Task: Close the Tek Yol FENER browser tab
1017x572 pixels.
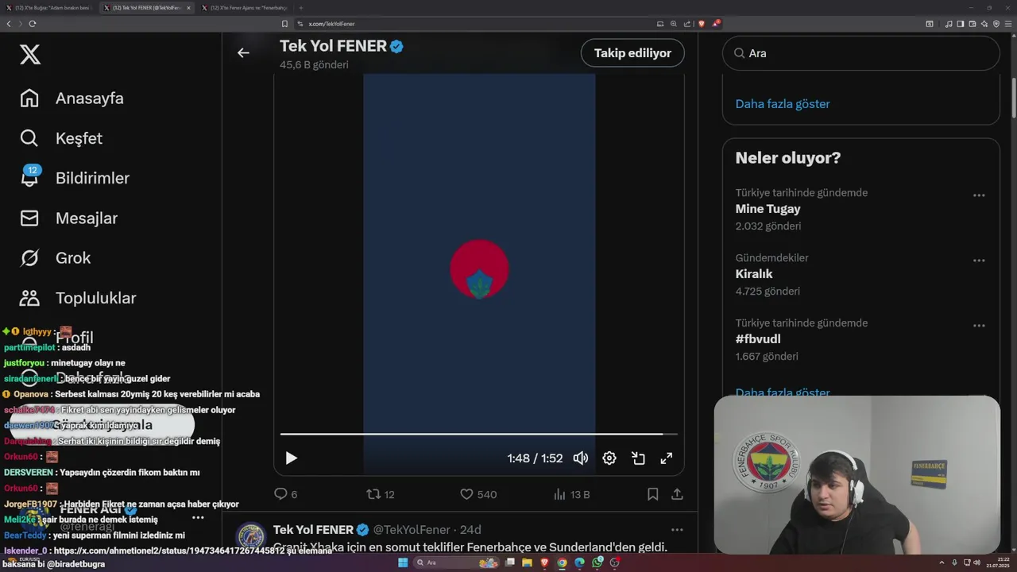Action: pos(188,8)
